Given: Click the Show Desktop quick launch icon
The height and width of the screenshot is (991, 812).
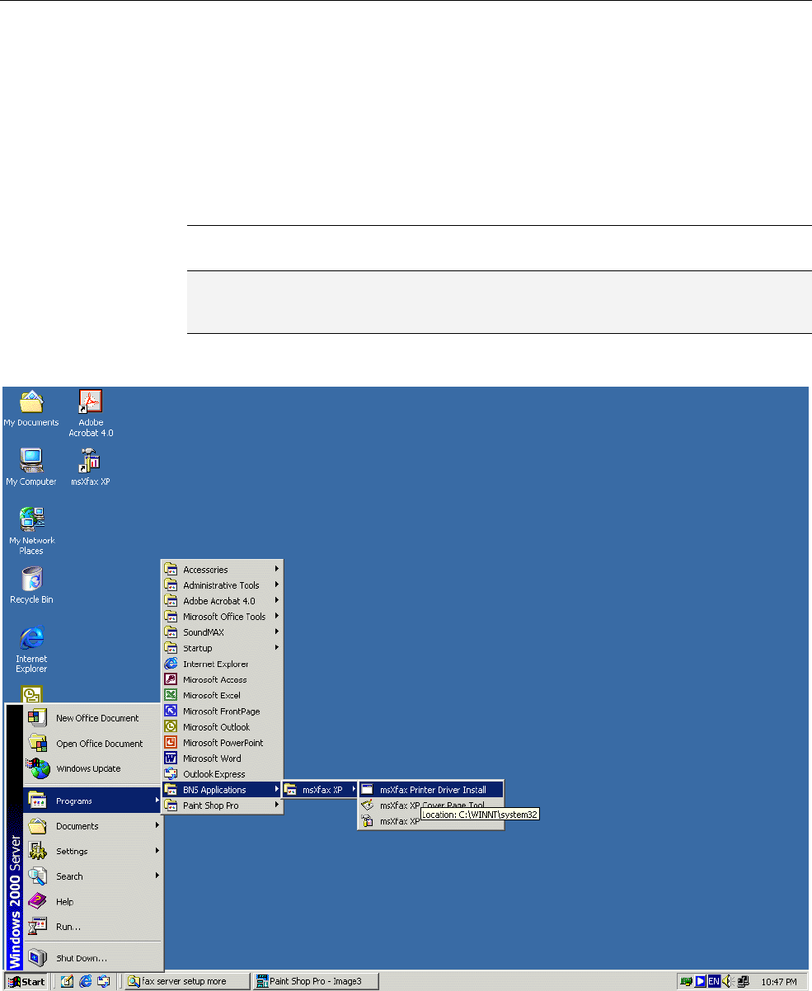Looking at the screenshot, I should click(x=67, y=981).
